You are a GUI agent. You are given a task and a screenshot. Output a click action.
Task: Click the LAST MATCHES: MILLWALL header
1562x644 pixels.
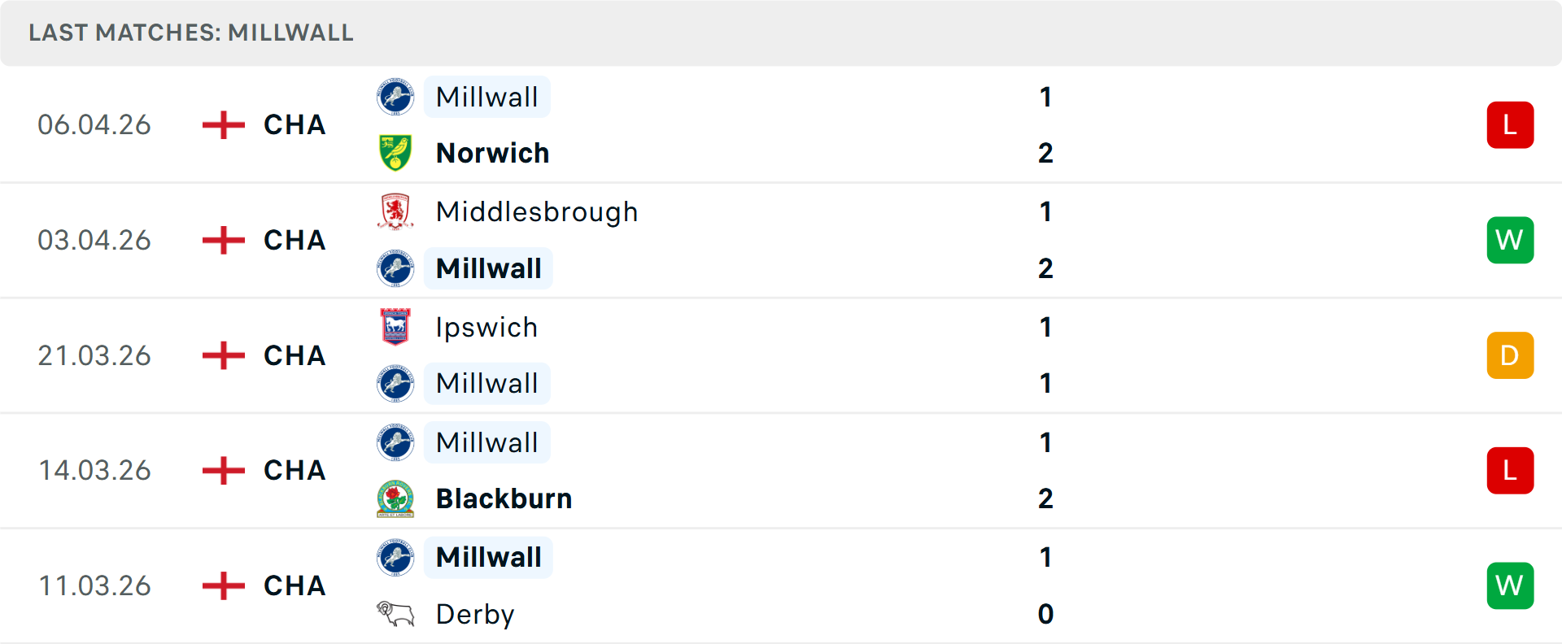[190, 33]
